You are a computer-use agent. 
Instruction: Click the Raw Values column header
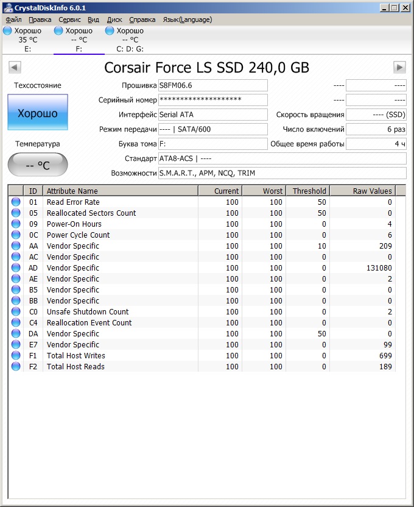click(363, 191)
